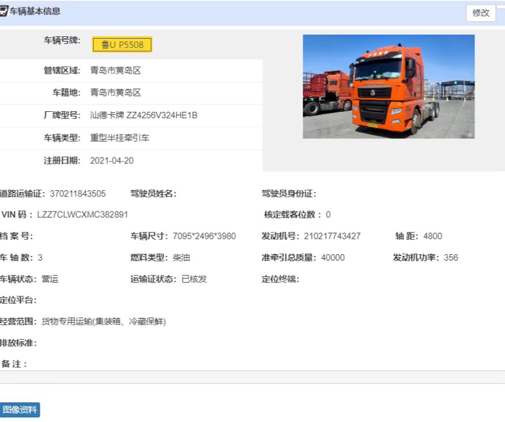Click the vehicle type 重型半挂牵引车
This screenshot has height=422, width=505.
tap(119, 138)
